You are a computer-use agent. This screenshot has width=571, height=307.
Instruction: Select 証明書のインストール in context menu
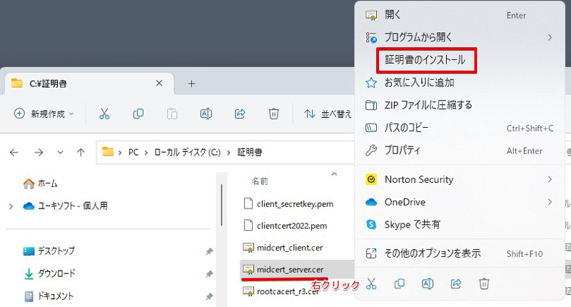(x=425, y=60)
